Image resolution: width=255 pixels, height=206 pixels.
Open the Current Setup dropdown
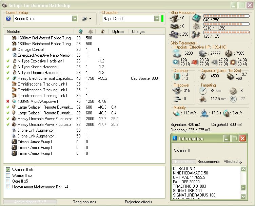(x=75, y=19)
